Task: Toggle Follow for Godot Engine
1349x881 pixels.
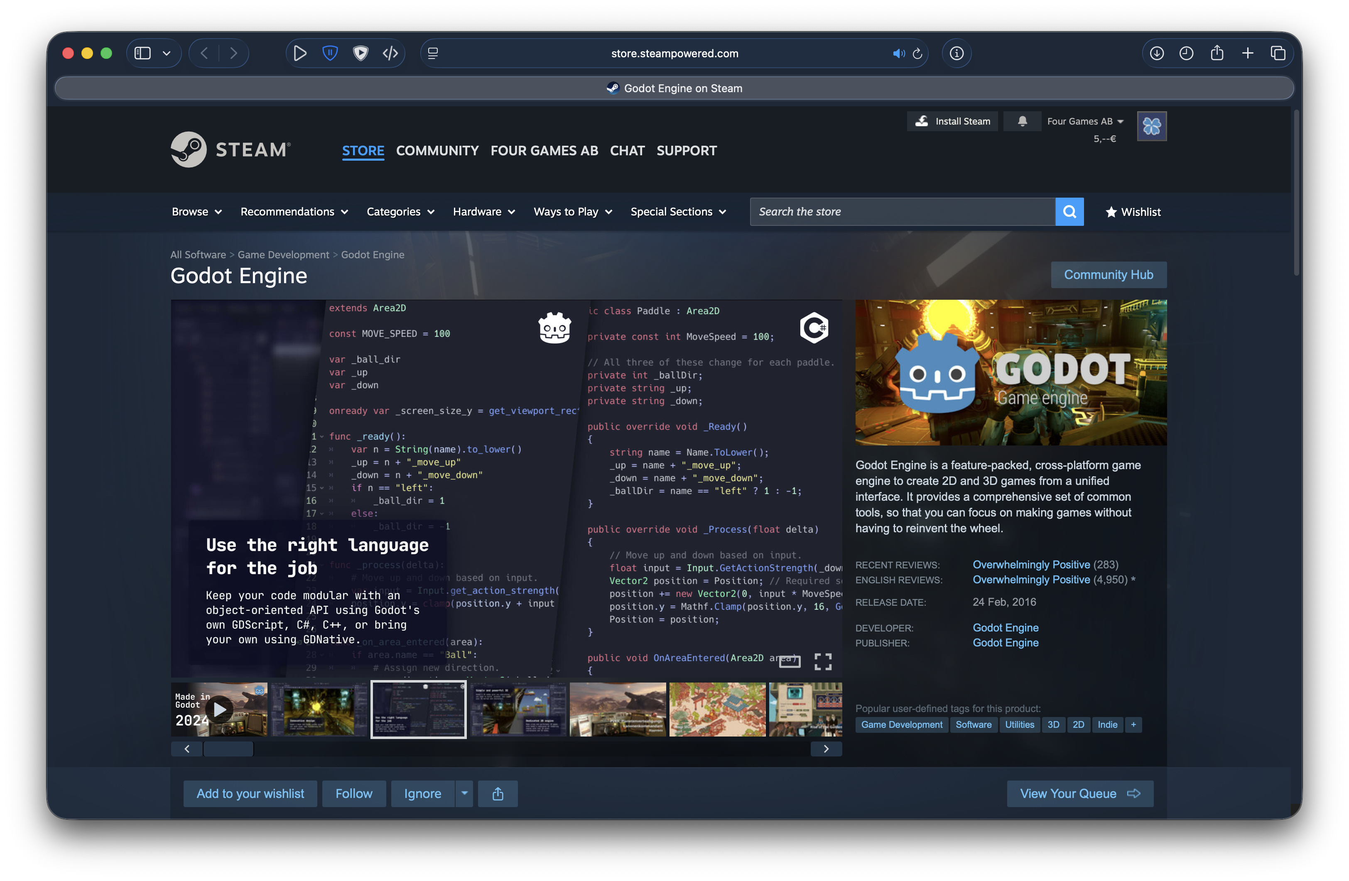Action: 354,794
